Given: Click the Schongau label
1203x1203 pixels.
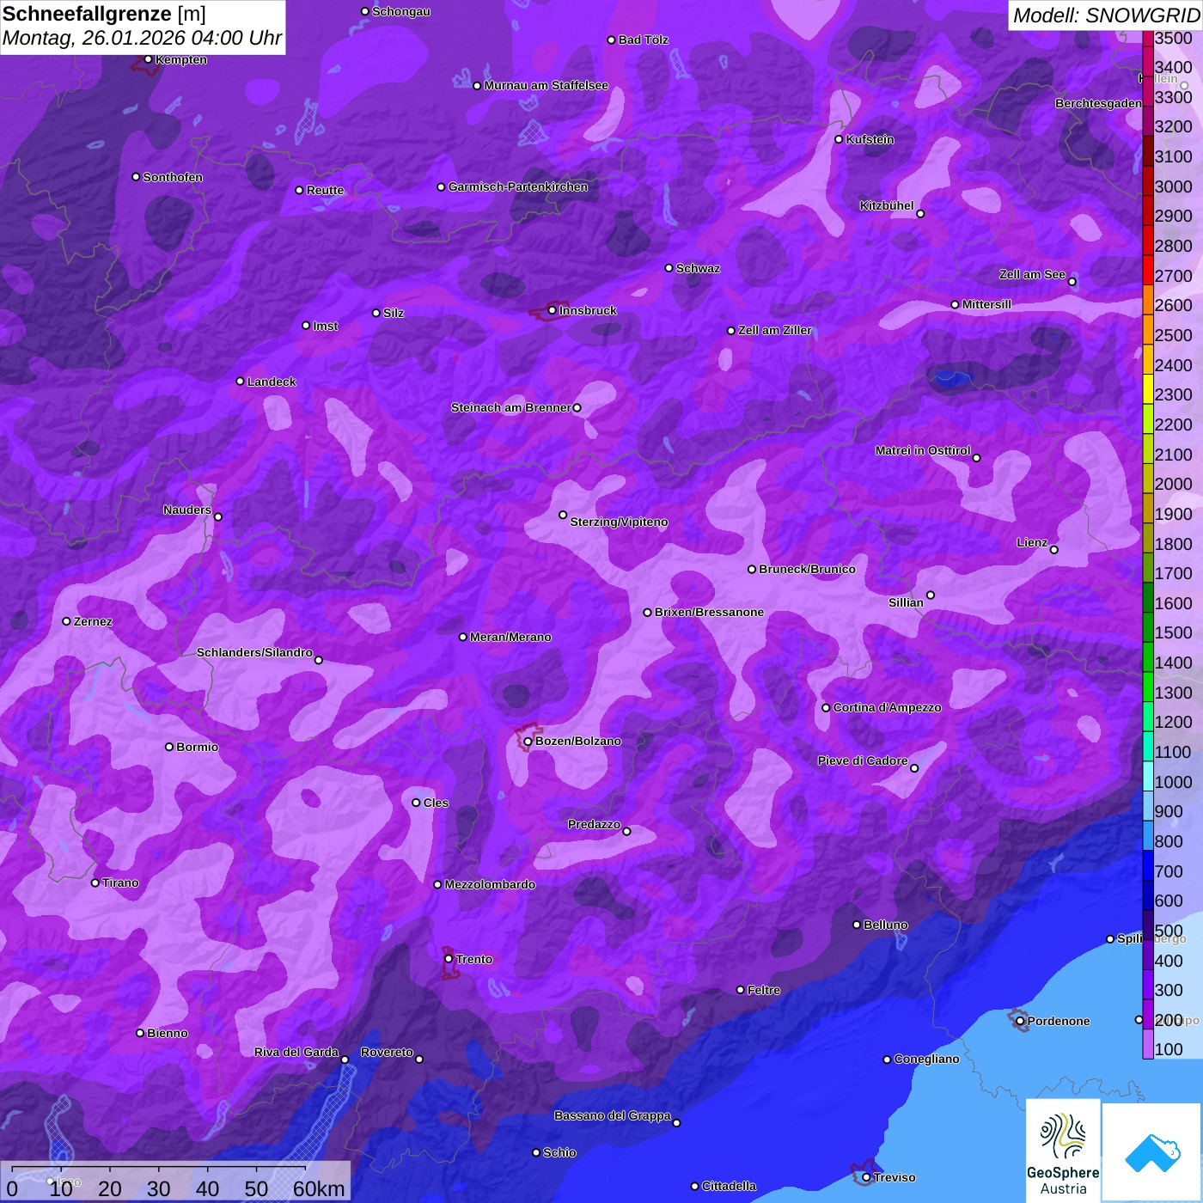Looking at the screenshot, I should 401,11.
